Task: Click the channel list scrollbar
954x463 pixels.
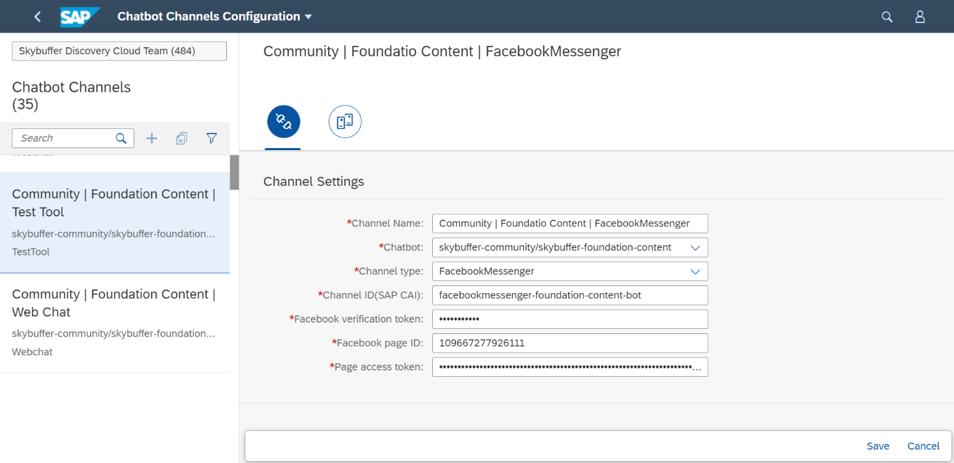Action: (x=234, y=172)
